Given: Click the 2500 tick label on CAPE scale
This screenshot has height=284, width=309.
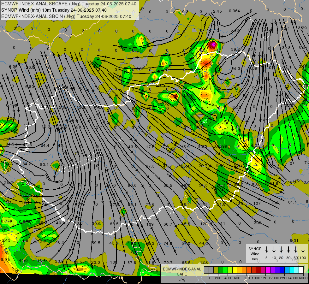Looking at the screenshot, I should coord(284,278).
